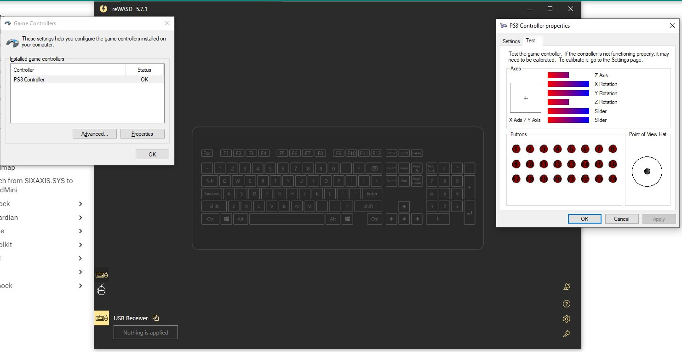Select the right Windows key on virtual keyboard

click(347, 219)
